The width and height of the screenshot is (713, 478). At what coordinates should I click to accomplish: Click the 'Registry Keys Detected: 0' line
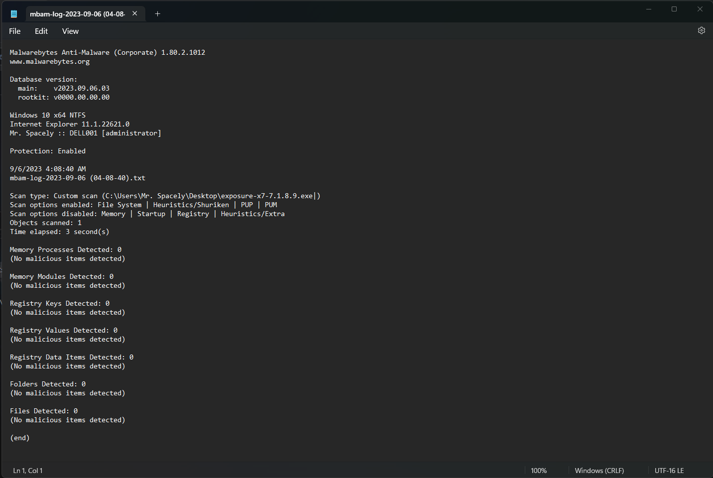[60, 303]
